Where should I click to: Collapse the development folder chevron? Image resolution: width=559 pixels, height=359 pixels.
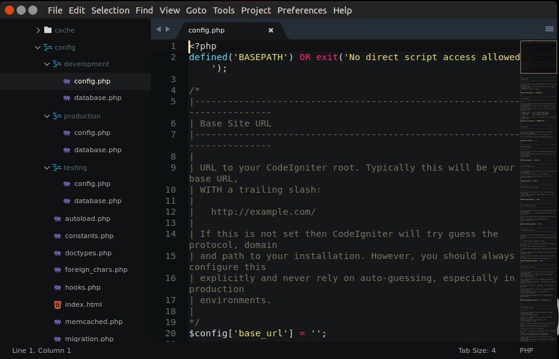coord(47,64)
